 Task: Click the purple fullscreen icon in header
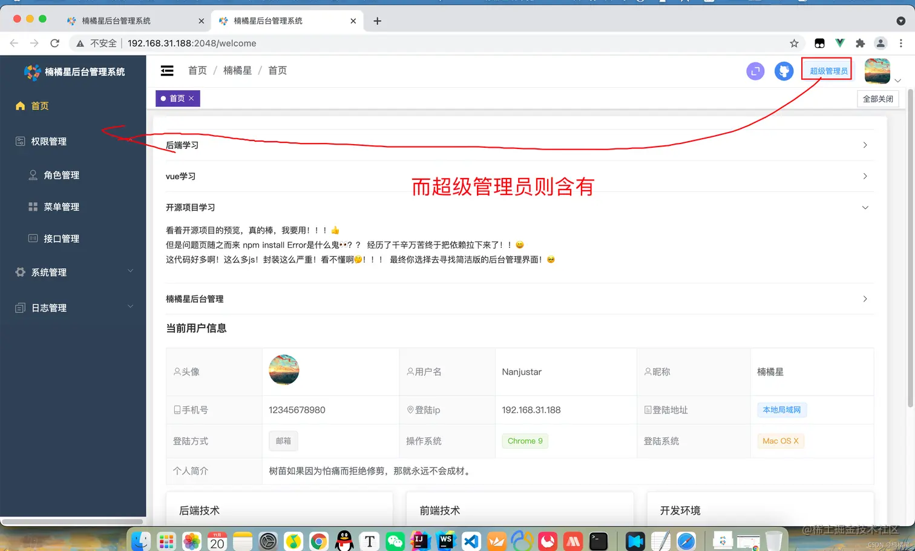pos(755,71)
